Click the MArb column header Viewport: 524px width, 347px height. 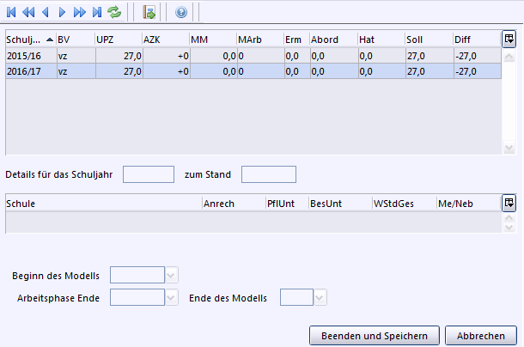click(x=260, y=40)
